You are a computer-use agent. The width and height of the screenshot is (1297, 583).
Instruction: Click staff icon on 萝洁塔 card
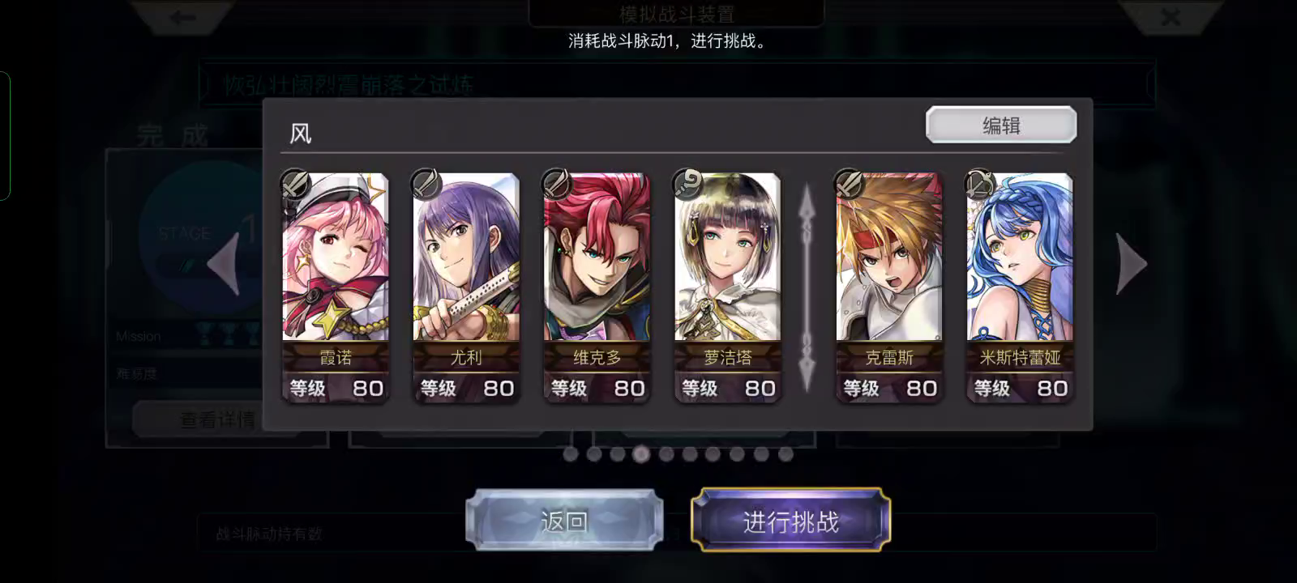[688, 184]
